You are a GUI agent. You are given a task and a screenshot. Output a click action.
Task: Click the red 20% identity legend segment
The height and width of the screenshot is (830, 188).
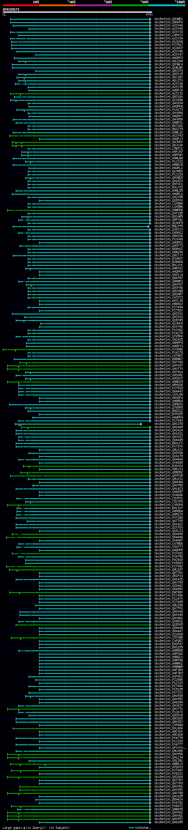[x=21, y=5]
